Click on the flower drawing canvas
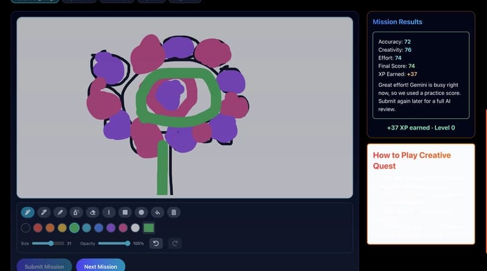Viewport: 487px width, 271px height. [x=185, y=108]
